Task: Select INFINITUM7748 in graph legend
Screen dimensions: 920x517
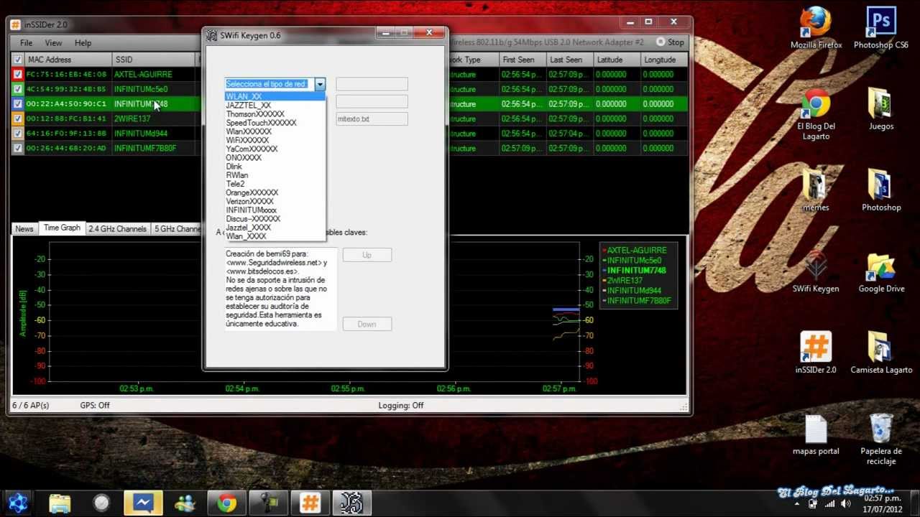Action: click(637, 271)
